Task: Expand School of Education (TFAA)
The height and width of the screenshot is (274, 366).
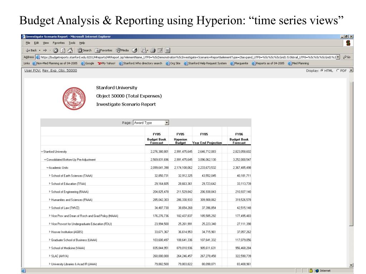Action: (50, 184)
